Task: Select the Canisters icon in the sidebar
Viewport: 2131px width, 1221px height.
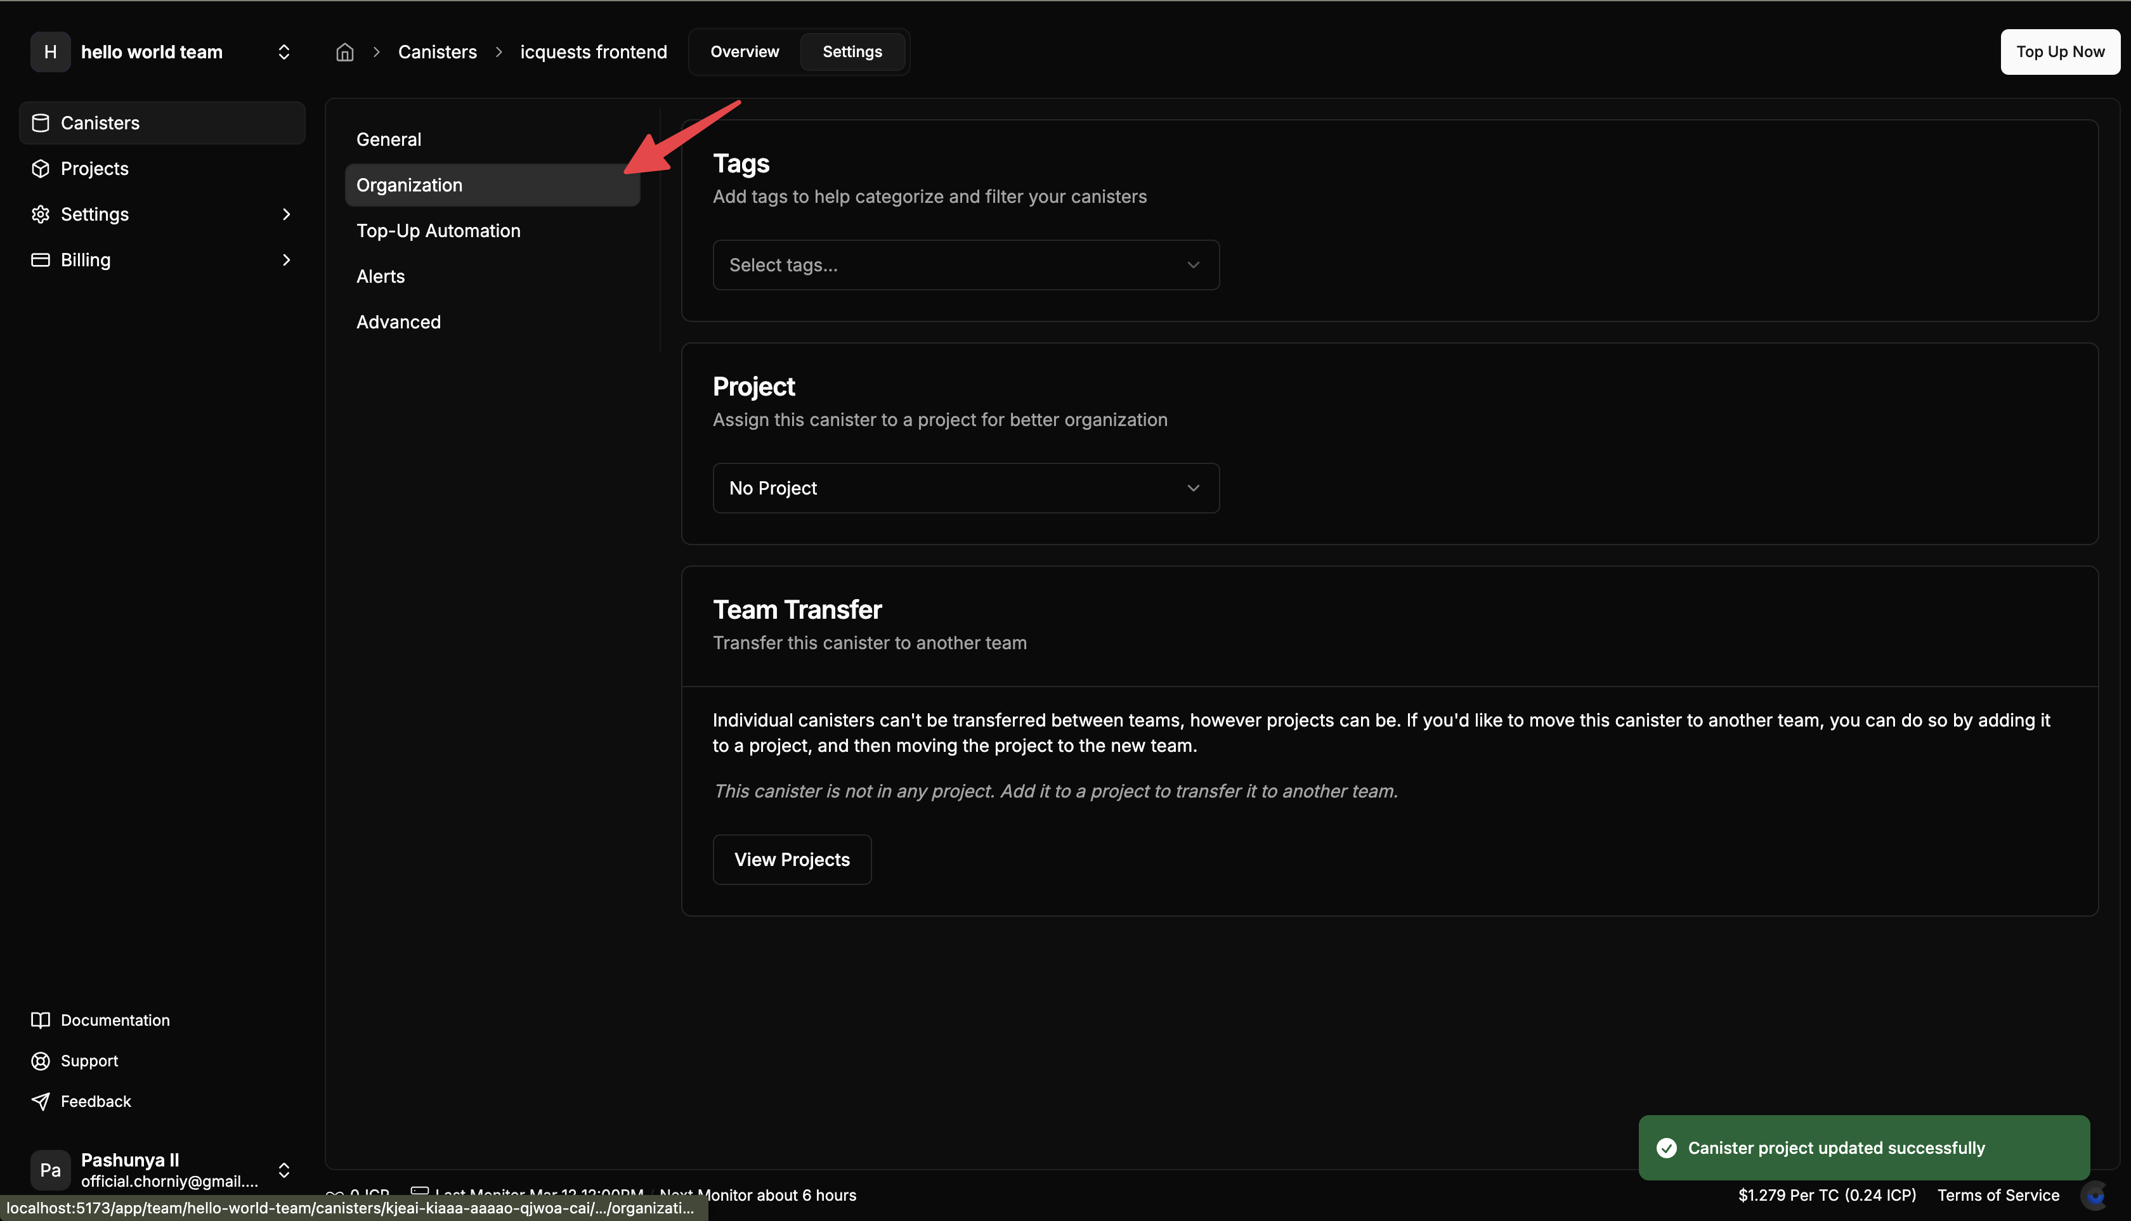Action: [39, 122]
